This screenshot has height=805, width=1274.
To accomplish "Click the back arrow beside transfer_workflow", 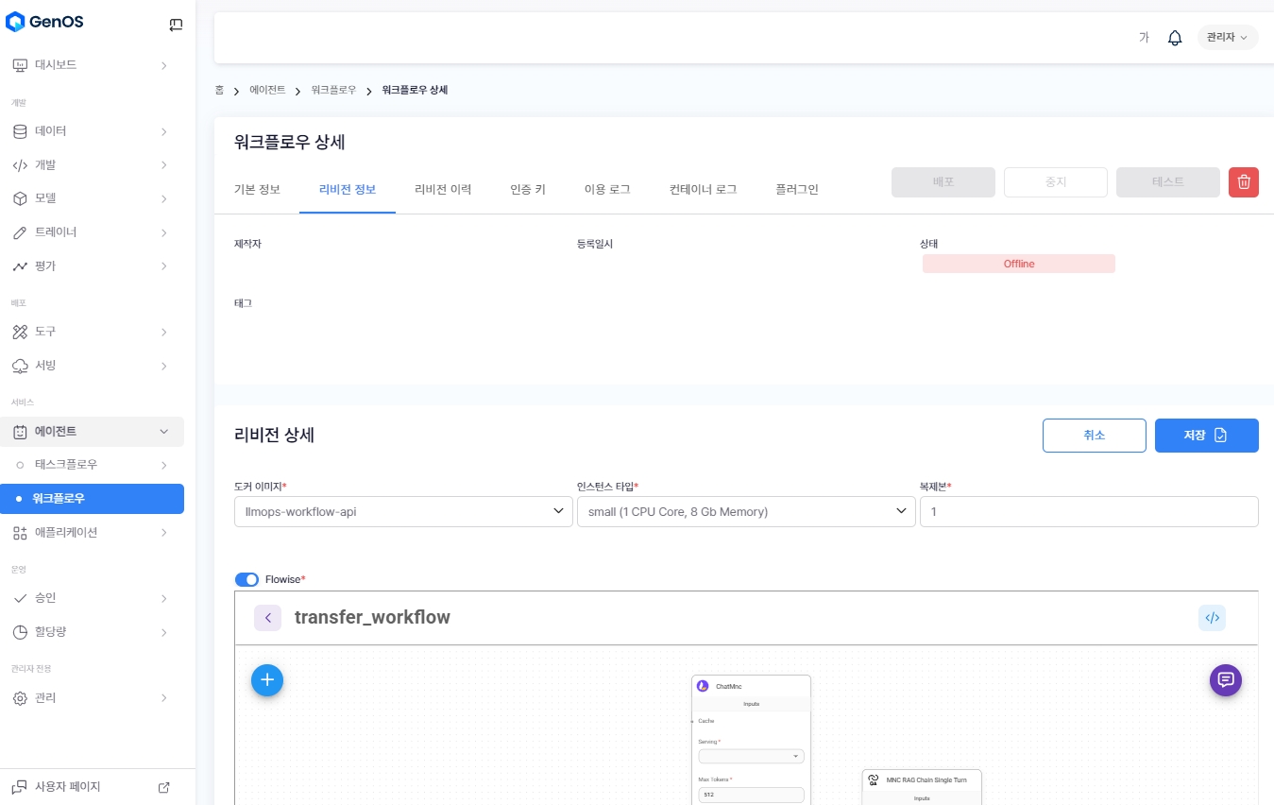I will [267, 618].
